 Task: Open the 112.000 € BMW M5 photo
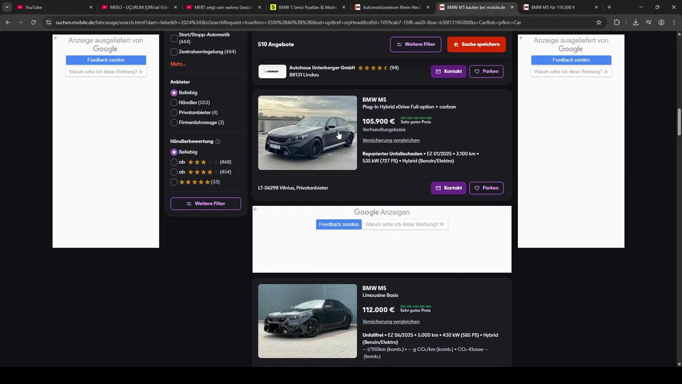tap(307, 321)
